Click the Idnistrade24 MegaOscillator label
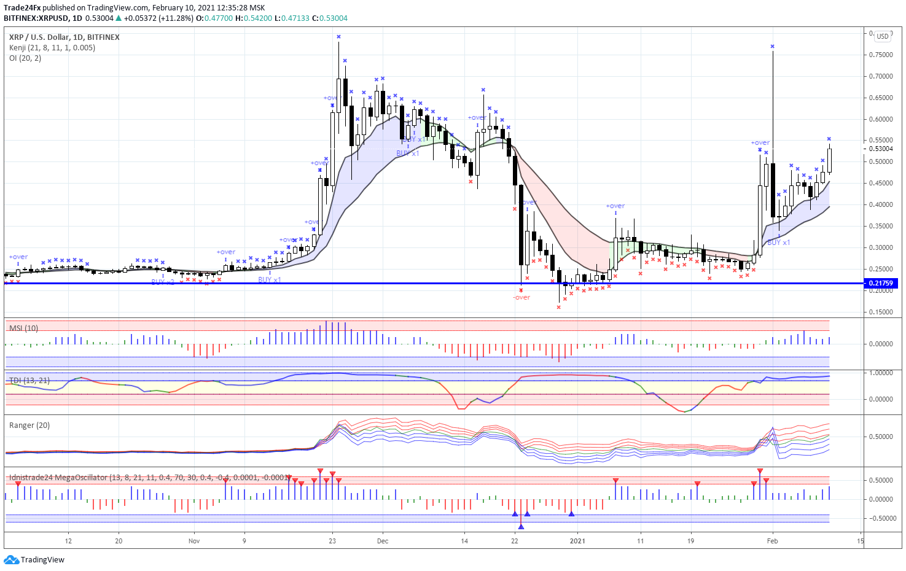Image resolution: width=906 pixels, height=571 pixels. 149,477
